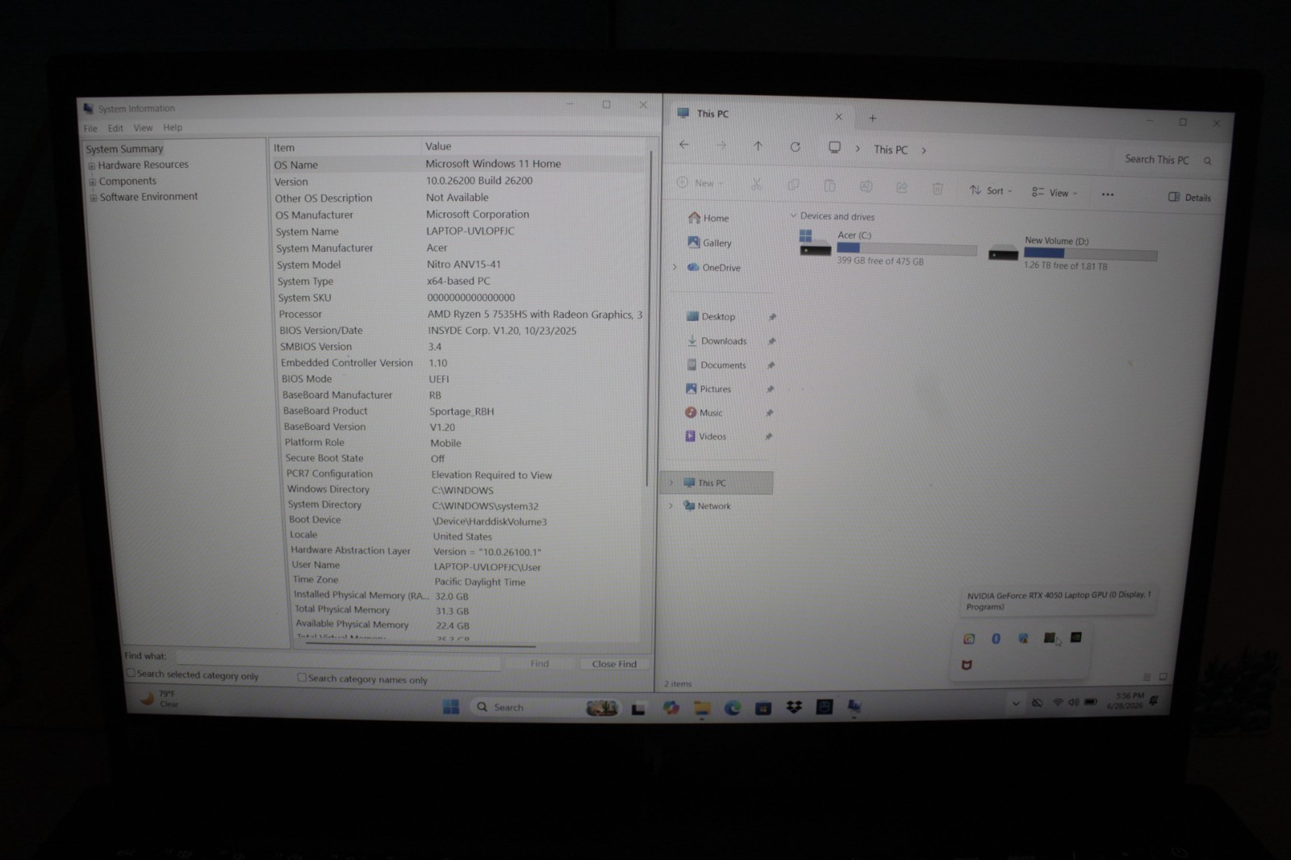Screen dimensions: 1291x860
Task: Open File Explorer from the taskbar
Action: click(702, 708)
